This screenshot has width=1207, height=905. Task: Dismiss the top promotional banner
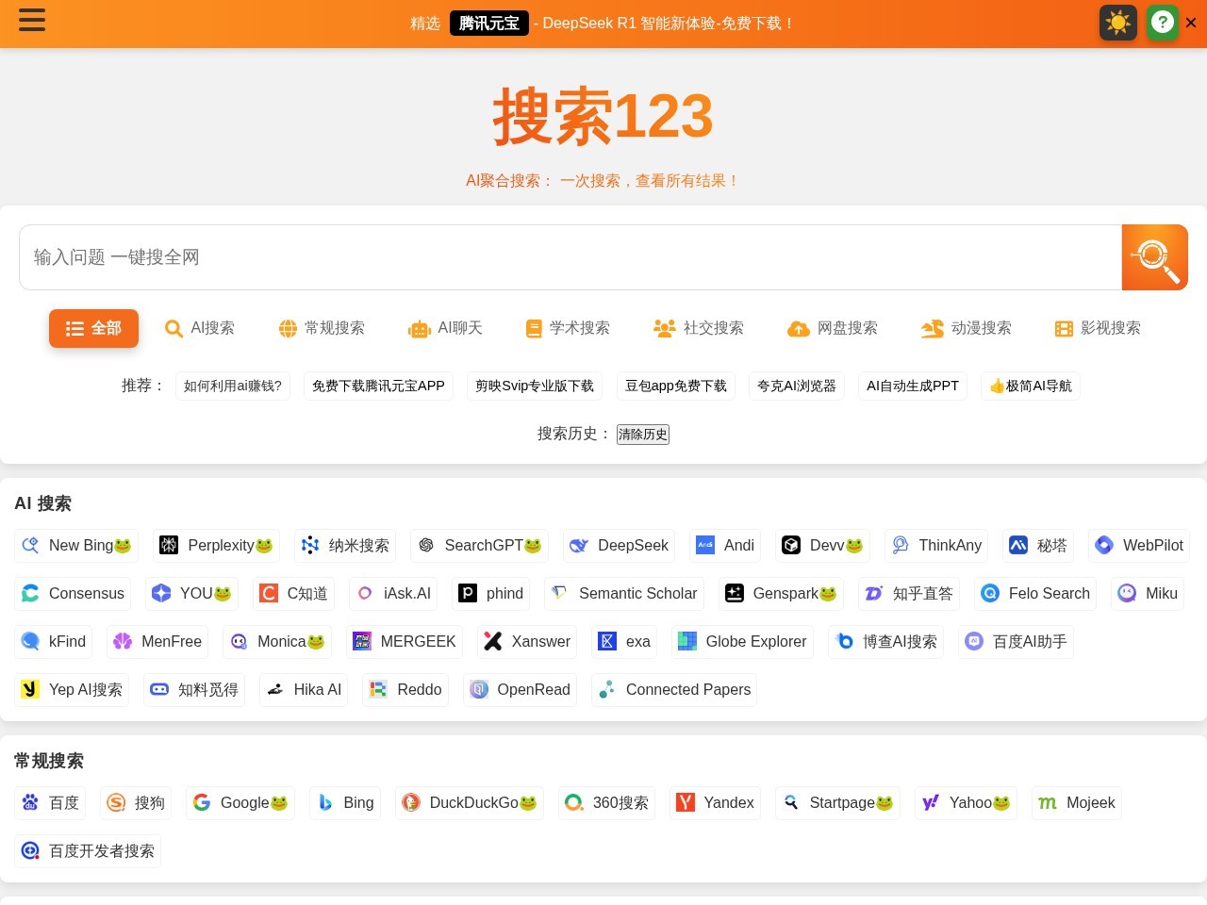tap(1191, 23)
